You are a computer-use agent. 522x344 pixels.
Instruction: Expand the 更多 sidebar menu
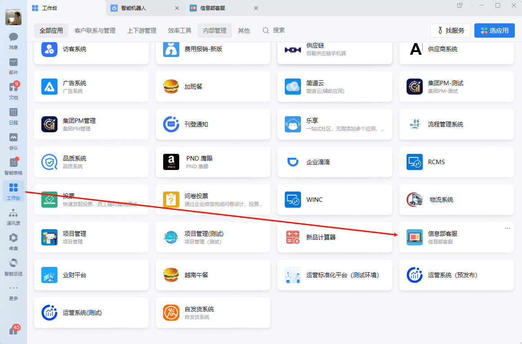pos(13,291)
